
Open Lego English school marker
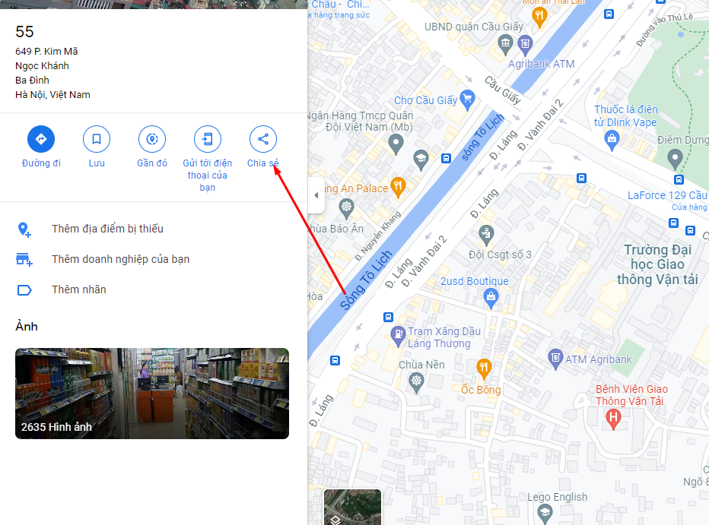coord(545,514)
